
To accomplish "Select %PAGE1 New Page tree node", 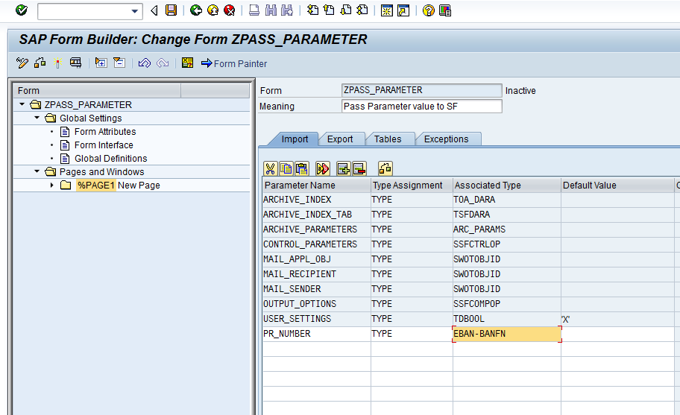I will point(118,186).
